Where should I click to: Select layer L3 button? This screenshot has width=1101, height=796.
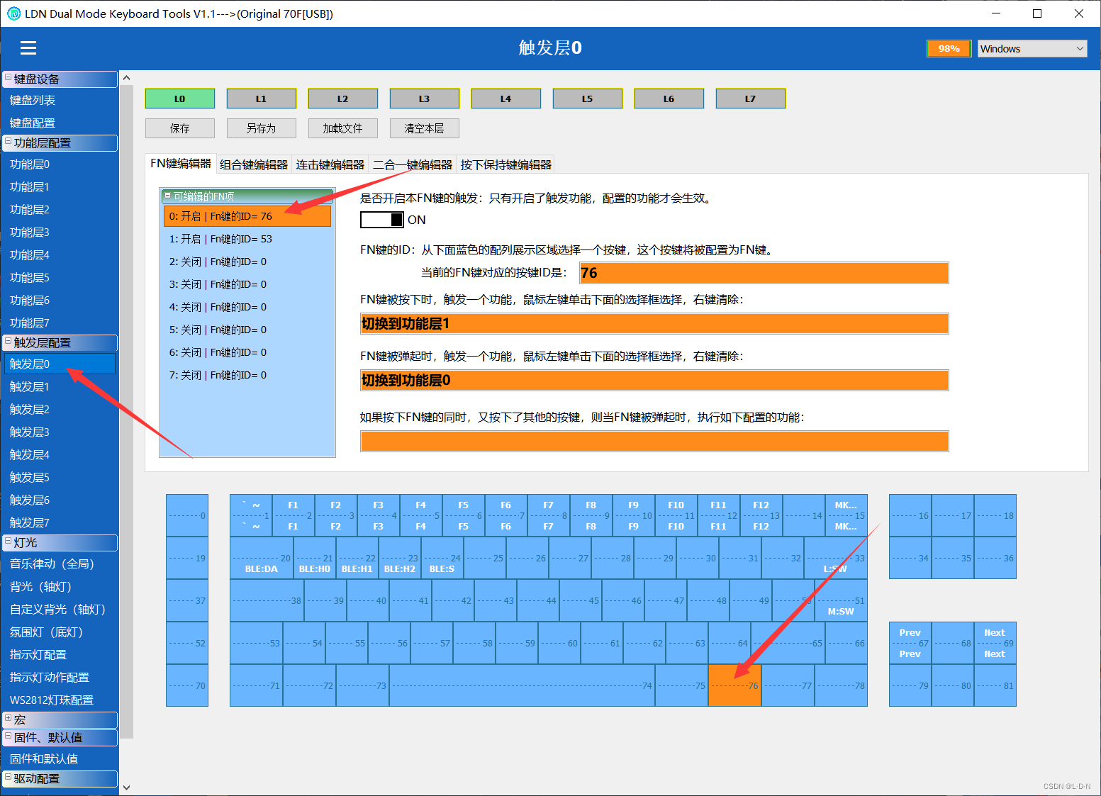pos(425,99)
